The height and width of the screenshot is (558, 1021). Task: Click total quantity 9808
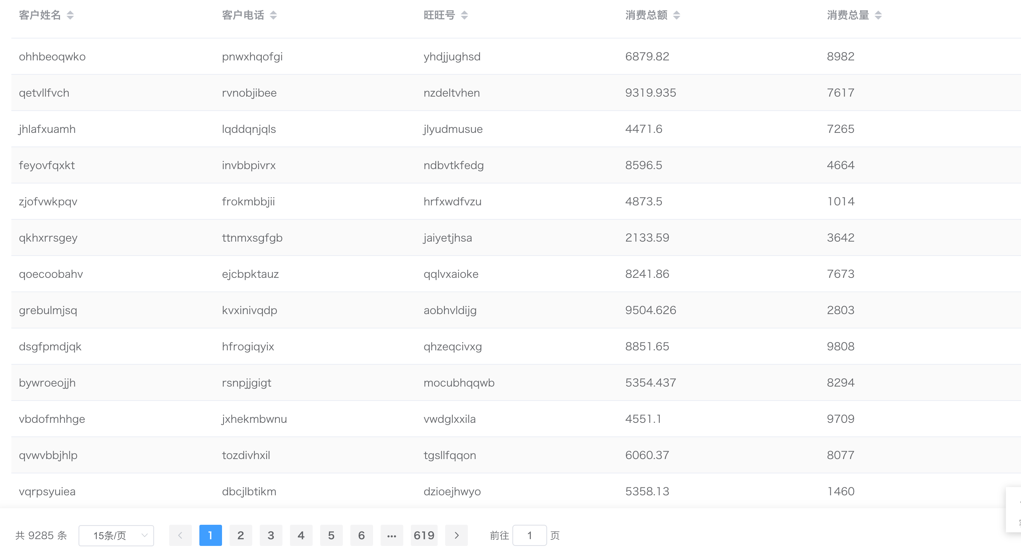841,347
